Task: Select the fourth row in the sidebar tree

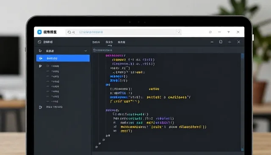Action: point(53,81)
